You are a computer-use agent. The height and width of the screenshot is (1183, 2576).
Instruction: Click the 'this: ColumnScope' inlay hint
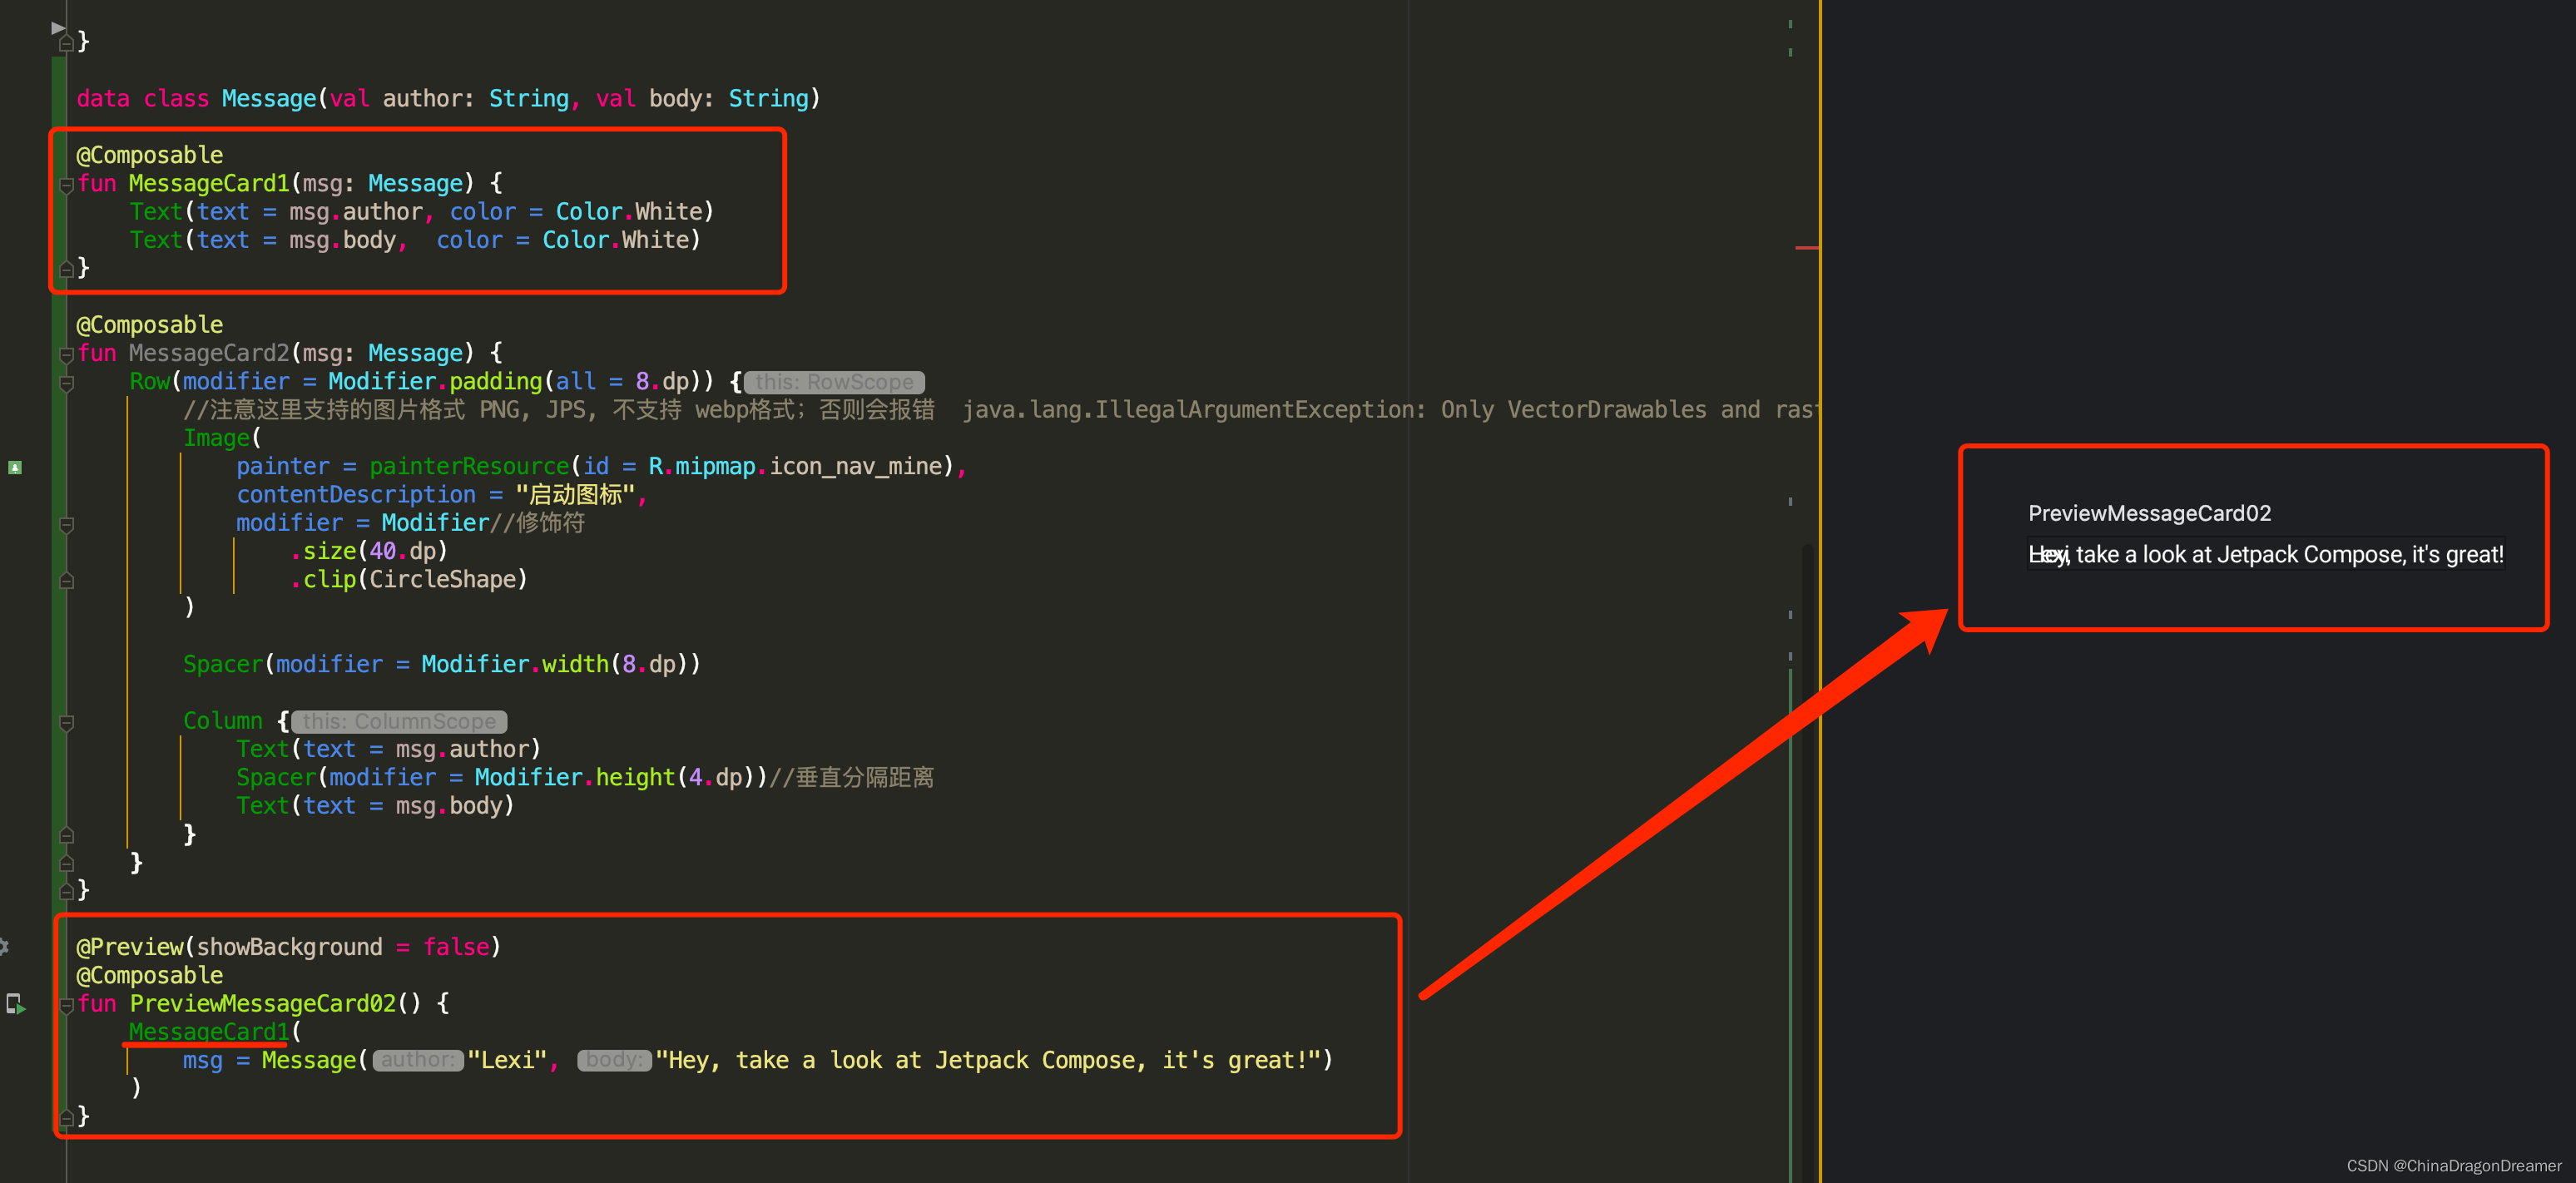point(399,721)
